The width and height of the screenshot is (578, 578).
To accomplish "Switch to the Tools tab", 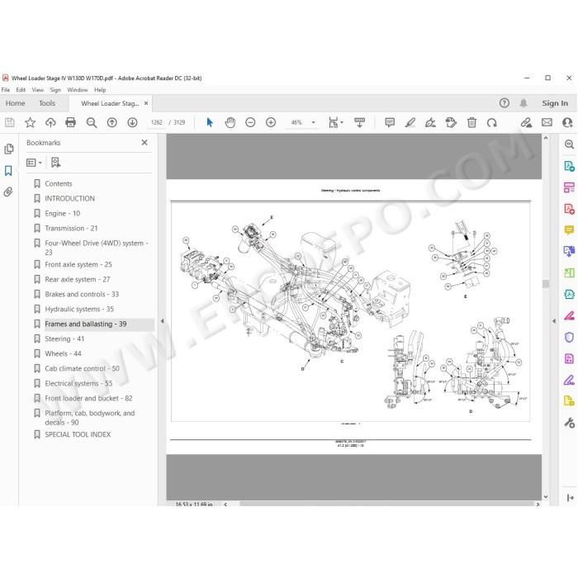I will tap(47, 103).
